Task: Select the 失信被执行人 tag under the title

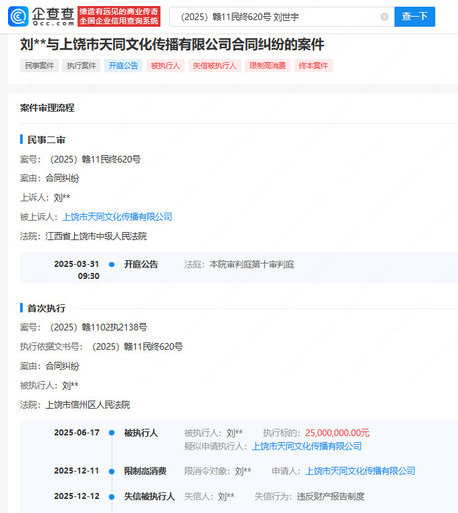Action: (215, 66)
